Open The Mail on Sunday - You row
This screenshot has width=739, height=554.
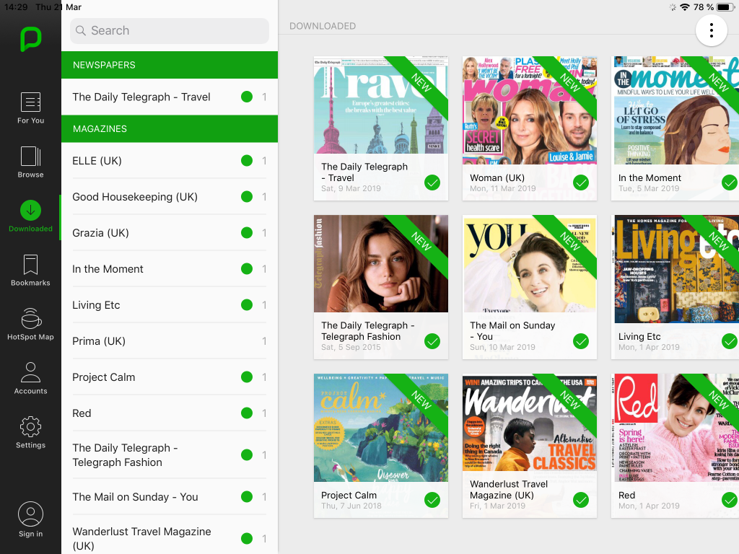[x=170, y=497]
